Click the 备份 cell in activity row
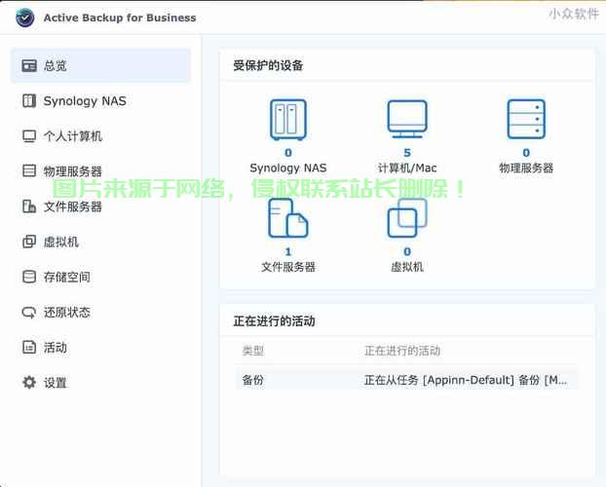The height and width of the screenshot is (487, 606). click(x=252, y=380)
